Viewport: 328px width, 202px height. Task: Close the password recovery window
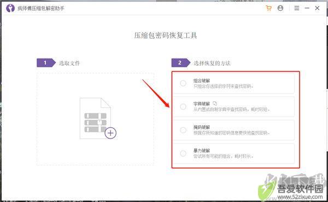(317, 8)
